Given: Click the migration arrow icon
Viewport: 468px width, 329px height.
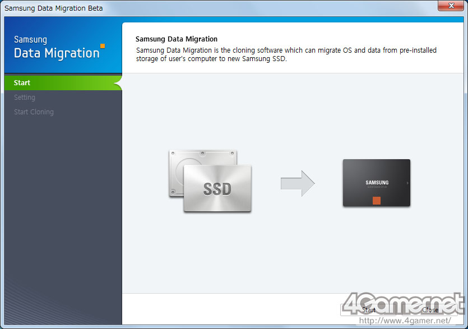Looking at the screenshot, I should 298,183.
